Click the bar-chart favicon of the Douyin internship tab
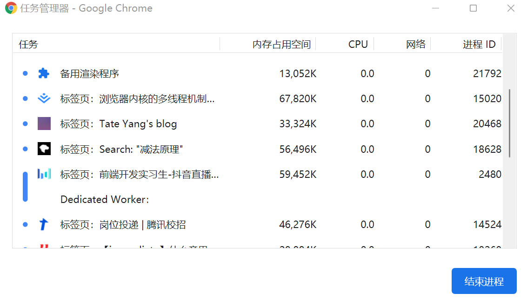Viewport: 527px width, 300px height. [x=44, y=174]
